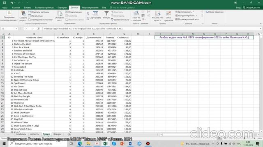Open the Формулы tab
This screenshot has height=147, width=263.
(x=62, y=8)
